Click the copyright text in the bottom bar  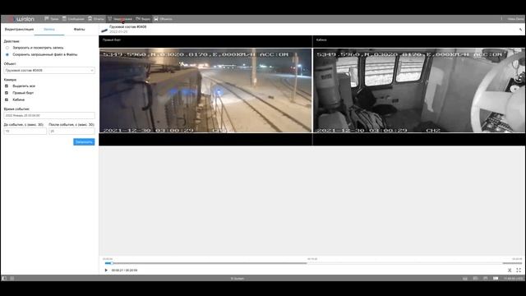(x=238, y=279)
